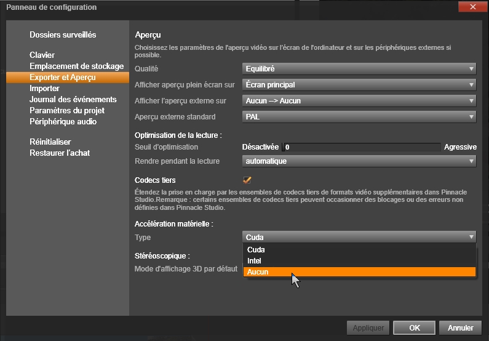Click the Désactivée label of optimisation slider
The height and width of the screenshot is (341, 489).
pos(260,147)
